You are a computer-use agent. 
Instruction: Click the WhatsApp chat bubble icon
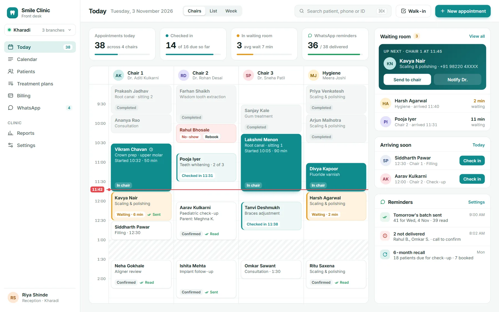11,108
